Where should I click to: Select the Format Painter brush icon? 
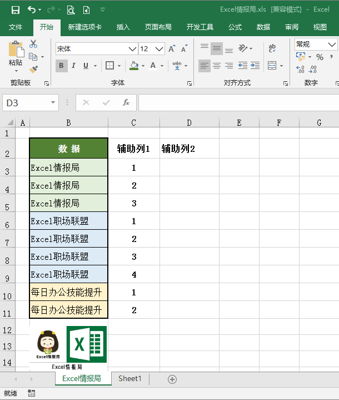click(33, 69)
